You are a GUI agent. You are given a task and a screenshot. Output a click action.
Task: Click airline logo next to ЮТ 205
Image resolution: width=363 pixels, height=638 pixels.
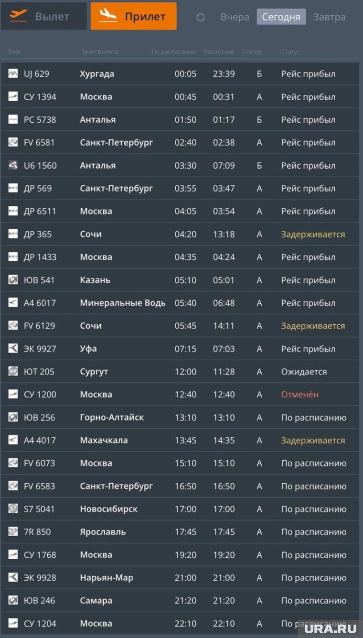coord(13,372)
